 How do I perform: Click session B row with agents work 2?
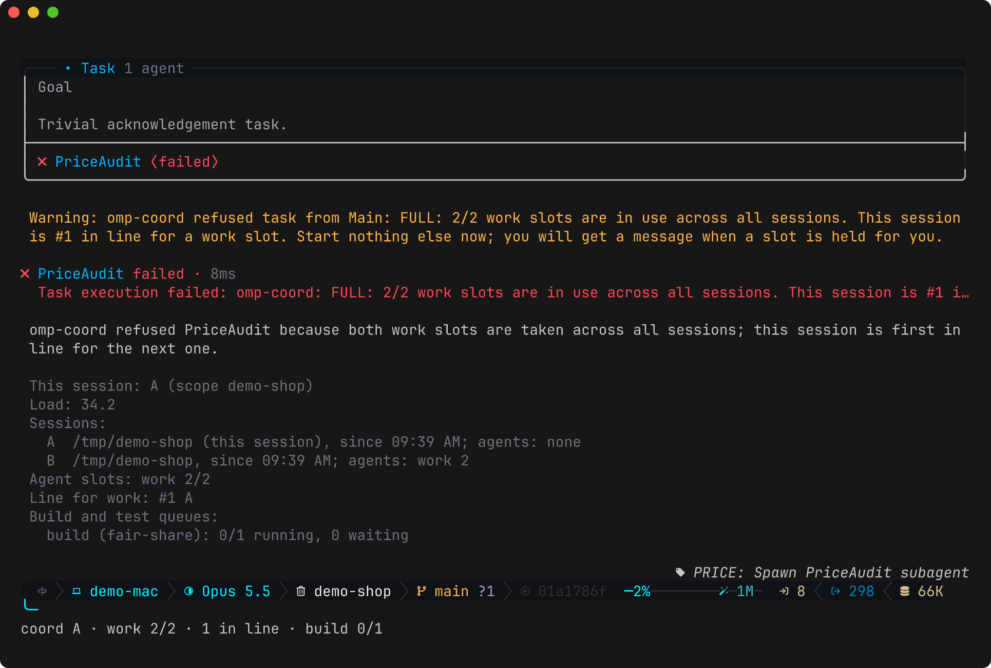click(258, 460)
